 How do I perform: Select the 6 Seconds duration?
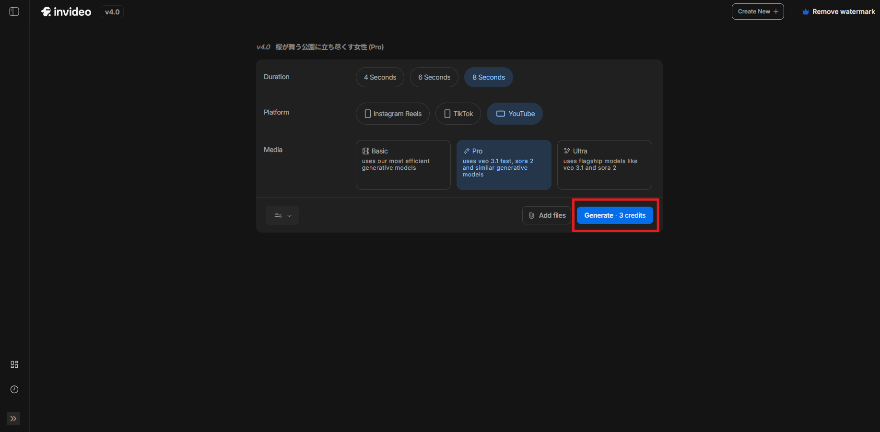click(x=434, y=77)
